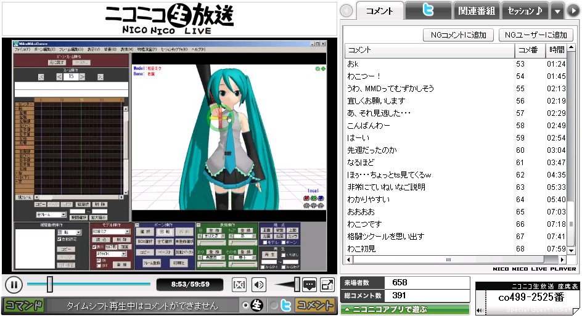Click the zoom magnifier icon in the MMD viewport corner

[x=318, y=68]
